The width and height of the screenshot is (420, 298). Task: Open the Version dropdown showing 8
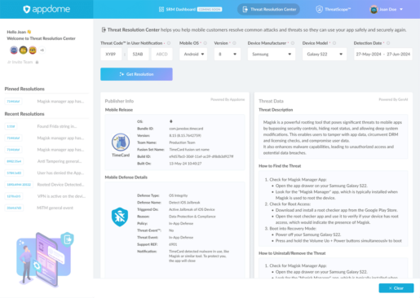tap(228, 55)
